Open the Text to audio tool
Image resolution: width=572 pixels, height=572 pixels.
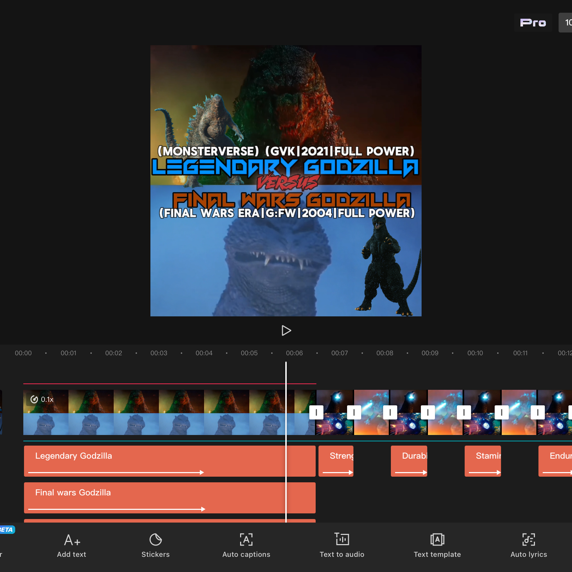coord(342,546)
